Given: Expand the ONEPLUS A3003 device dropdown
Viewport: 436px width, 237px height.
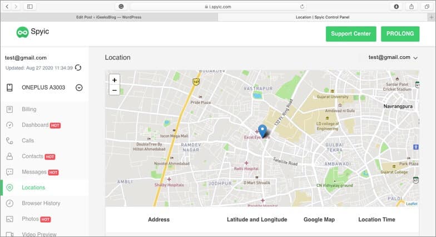Looking at the screenshot, I should [x=79, y=88].
